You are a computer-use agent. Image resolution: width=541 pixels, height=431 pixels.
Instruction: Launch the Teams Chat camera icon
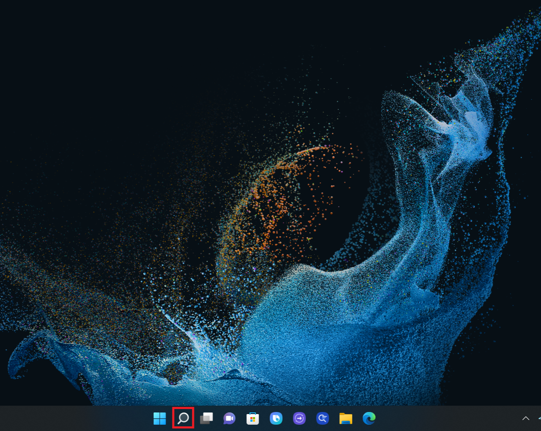click(x=230, y=418)
